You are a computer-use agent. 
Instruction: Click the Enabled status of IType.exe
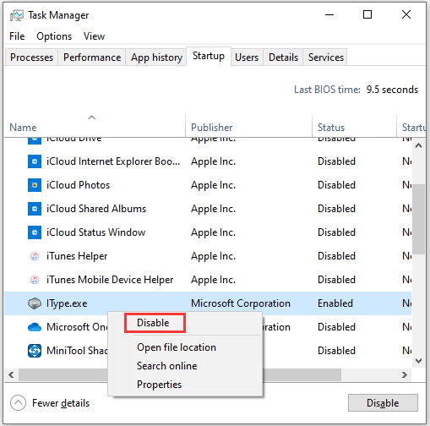335,303
